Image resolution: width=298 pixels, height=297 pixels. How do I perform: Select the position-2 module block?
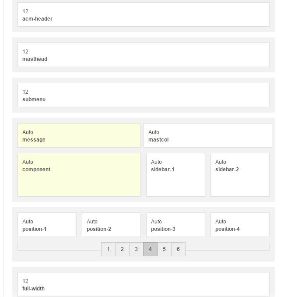tap(111, 225)
